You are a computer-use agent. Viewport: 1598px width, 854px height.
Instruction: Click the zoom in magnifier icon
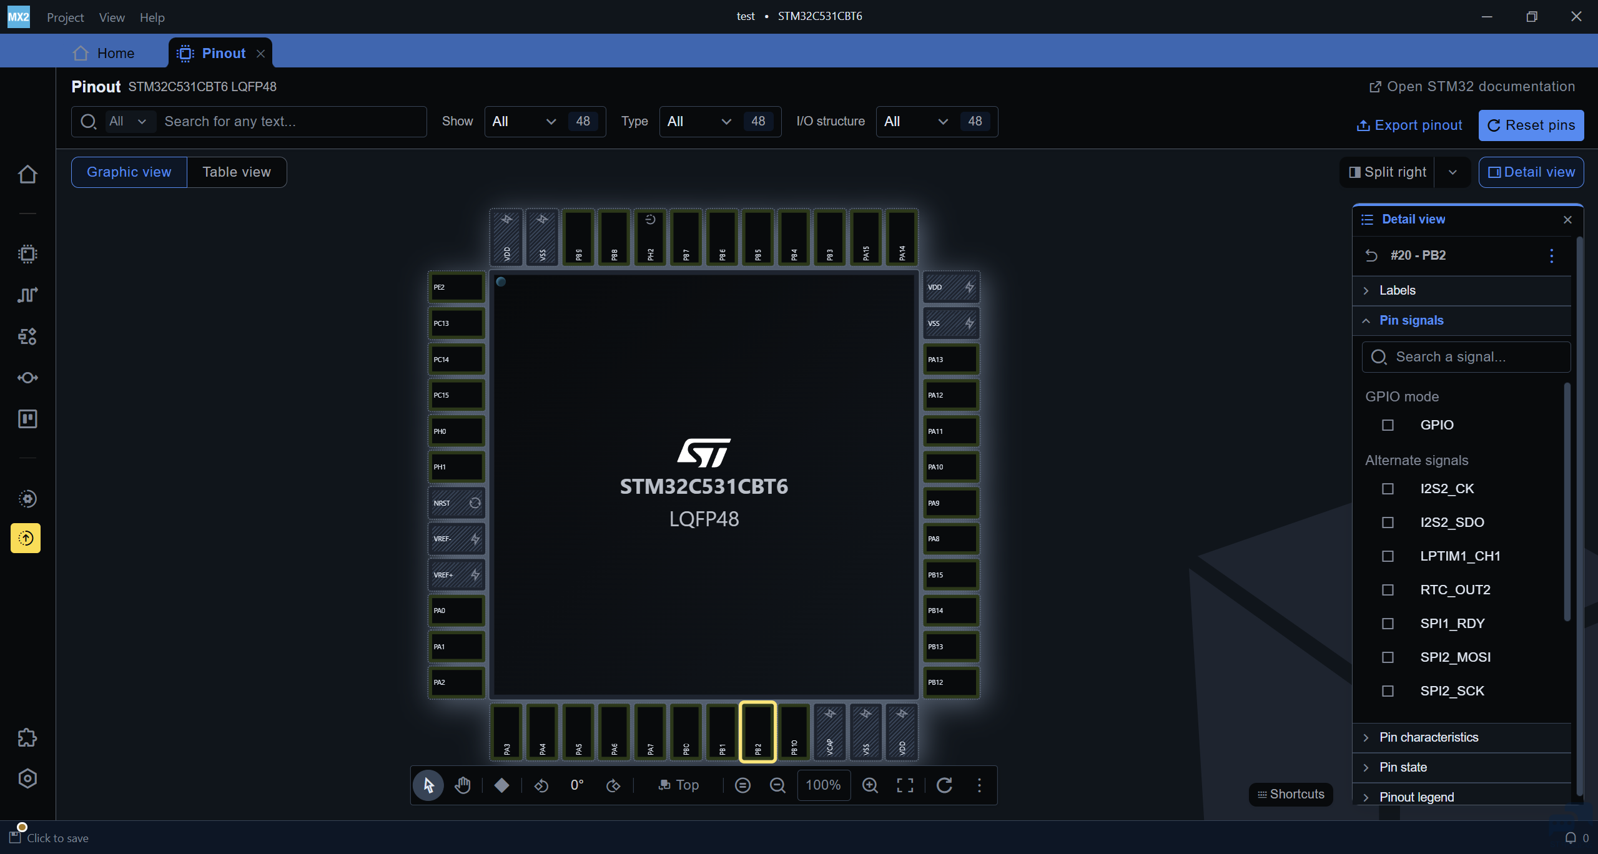(870, 785)
